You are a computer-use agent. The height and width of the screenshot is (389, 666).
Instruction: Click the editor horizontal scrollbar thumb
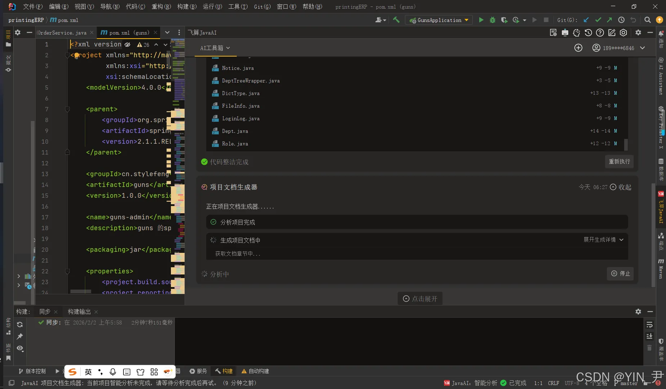[81, 291]
